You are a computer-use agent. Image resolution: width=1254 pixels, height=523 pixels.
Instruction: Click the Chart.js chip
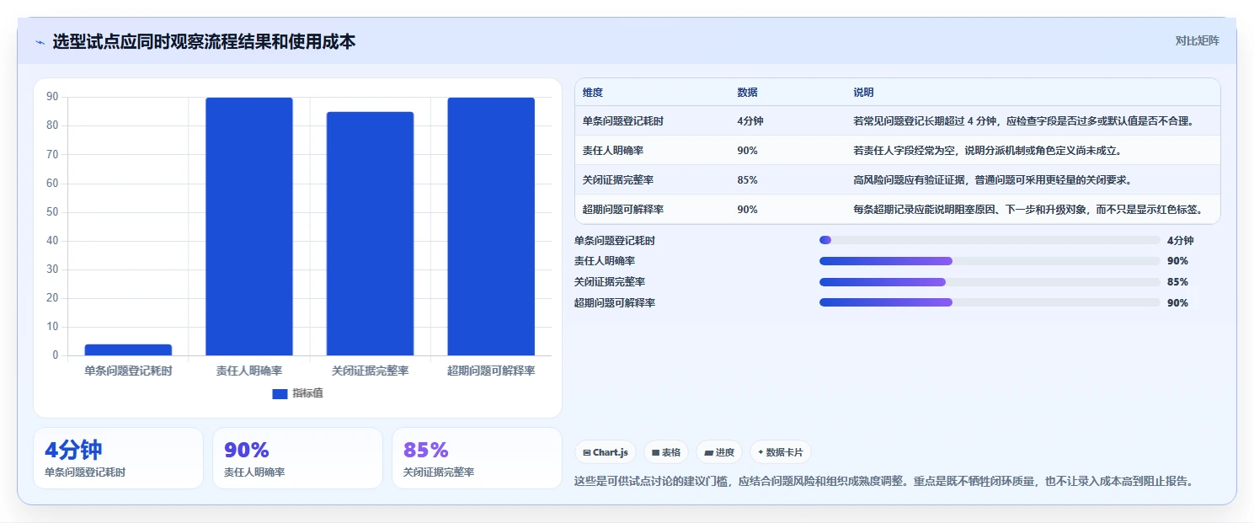606,452
